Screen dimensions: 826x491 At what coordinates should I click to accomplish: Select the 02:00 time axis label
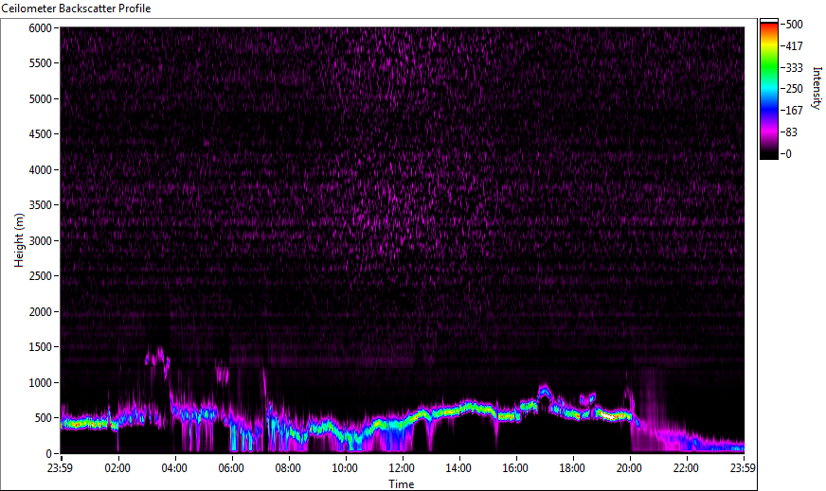point(117,468)
